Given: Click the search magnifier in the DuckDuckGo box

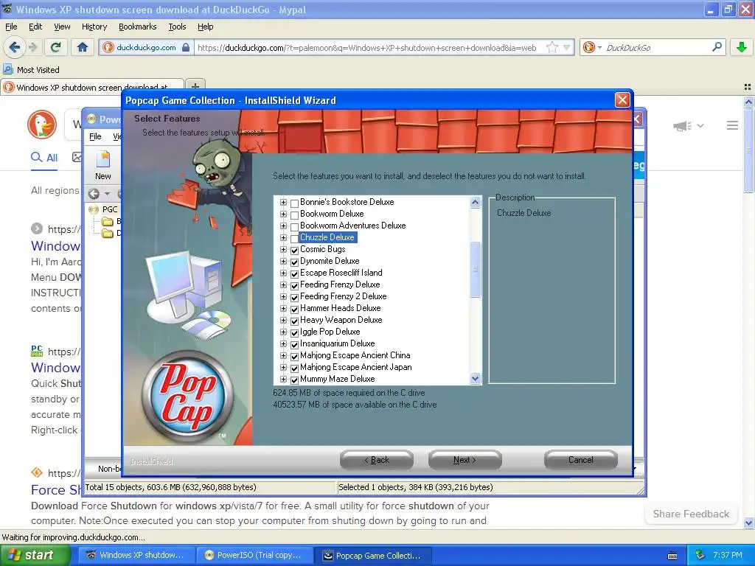Looking at the screenshot, I should (717, 46).
